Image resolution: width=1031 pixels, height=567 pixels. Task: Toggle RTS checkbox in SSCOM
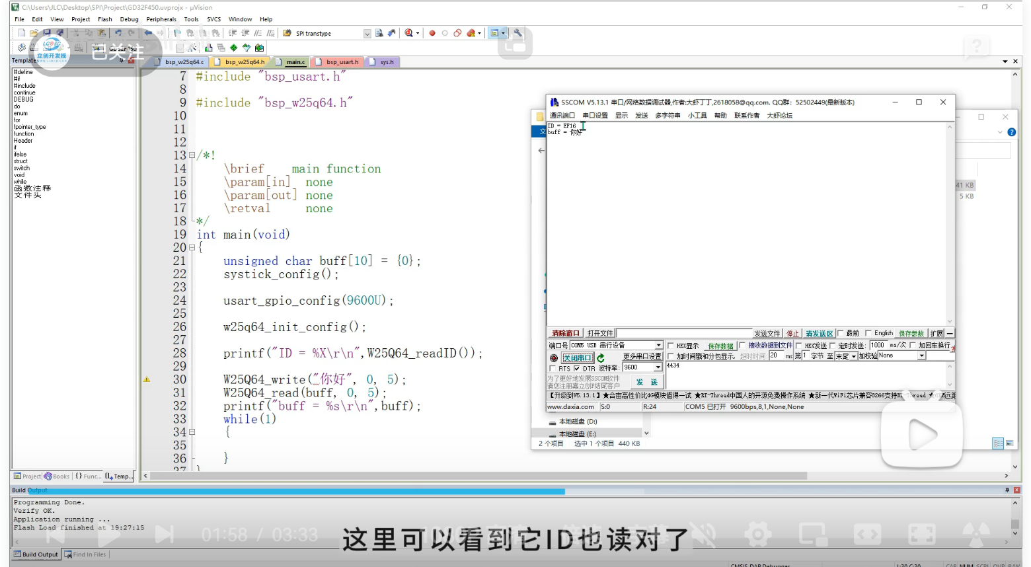click(x=553, y=368)
